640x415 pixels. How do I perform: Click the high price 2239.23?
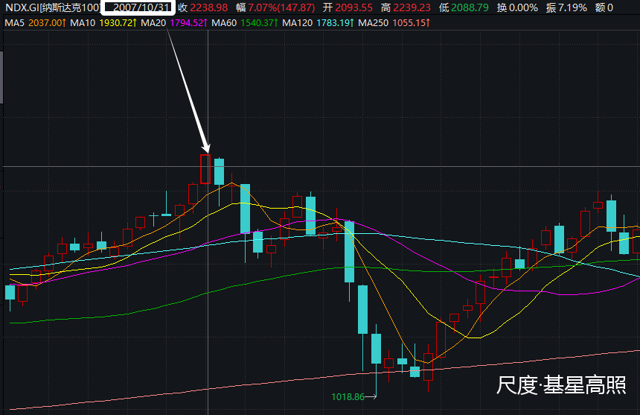pyautogui.click(x=412, y=7)
